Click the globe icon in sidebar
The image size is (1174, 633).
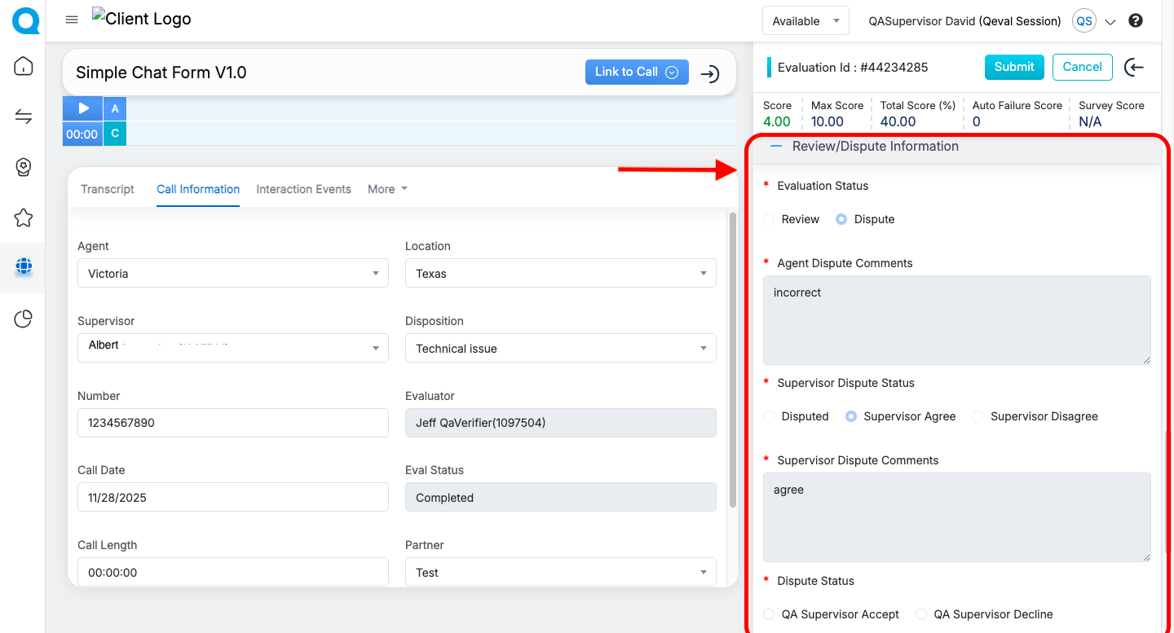tap(24, 266)
